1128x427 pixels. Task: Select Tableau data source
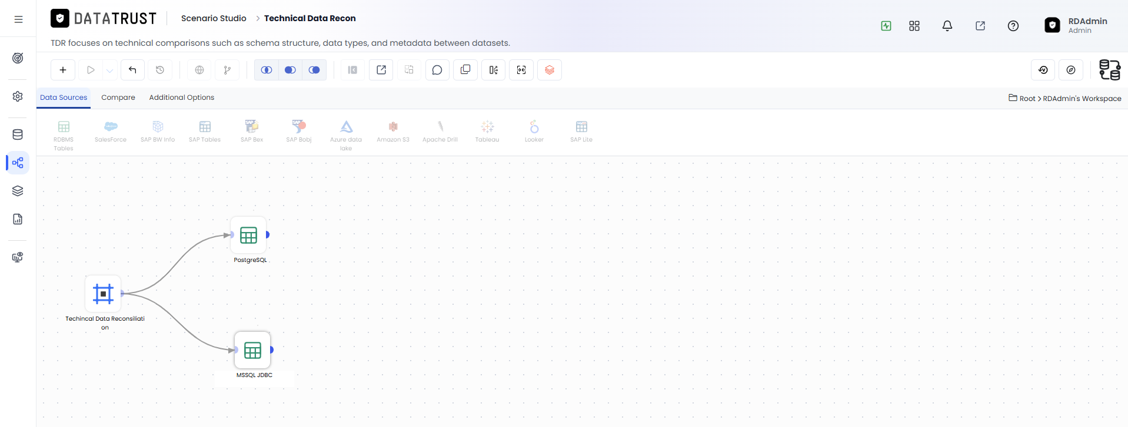click(x=487, y=132)
